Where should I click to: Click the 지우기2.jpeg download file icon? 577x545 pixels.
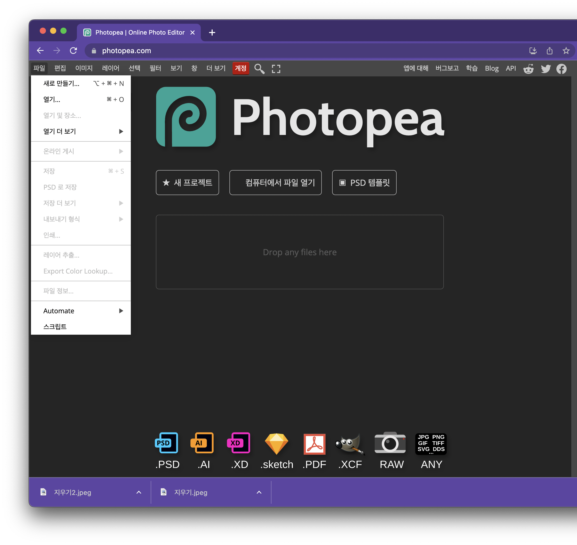(x=43, y=492)
